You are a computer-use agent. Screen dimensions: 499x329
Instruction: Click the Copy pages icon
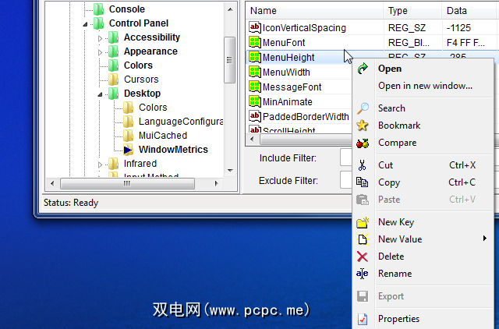362,182
